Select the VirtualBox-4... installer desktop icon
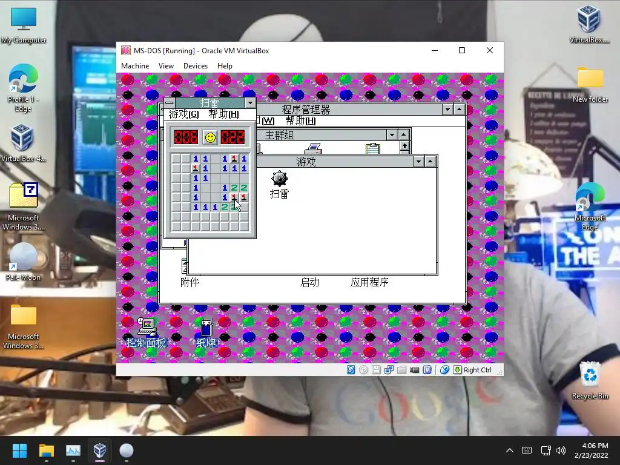Image resolution: width=620 pixels, height=465 pixels. [23, 143]
